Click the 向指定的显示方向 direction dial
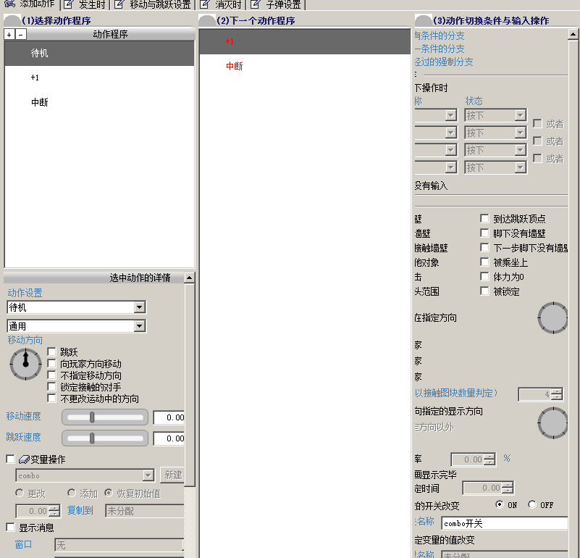580x558 pixels. coord(552,423)
